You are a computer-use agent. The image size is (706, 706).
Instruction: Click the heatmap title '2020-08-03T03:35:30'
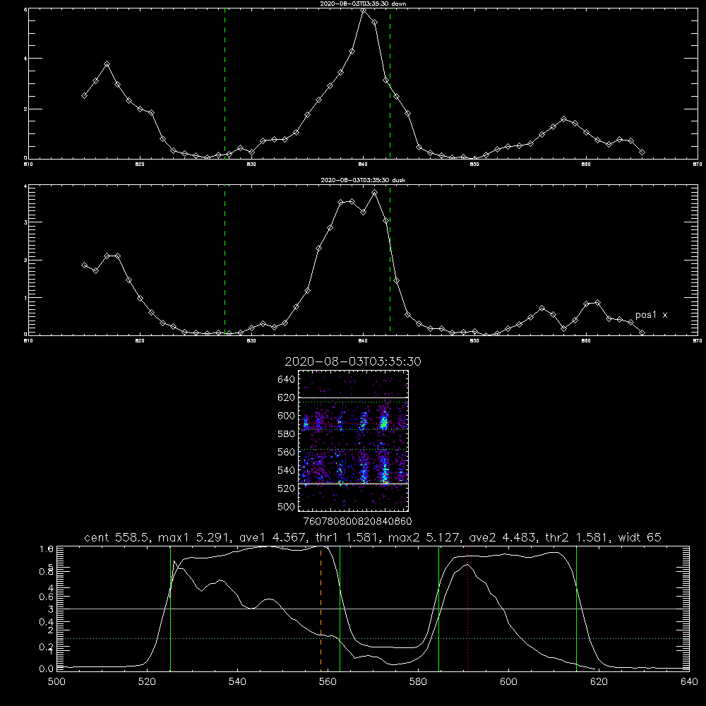pos(353,361)
